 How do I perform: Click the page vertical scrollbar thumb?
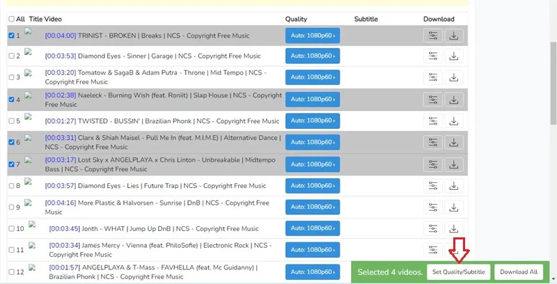[553, 83]
